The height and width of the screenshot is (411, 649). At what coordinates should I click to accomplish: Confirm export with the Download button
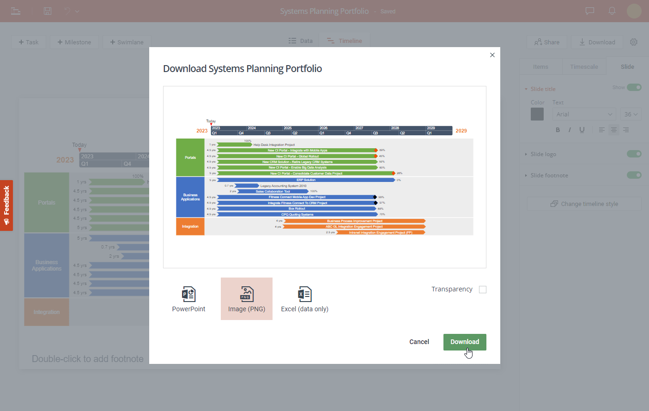pyautogui.click(x=465, y=342)
